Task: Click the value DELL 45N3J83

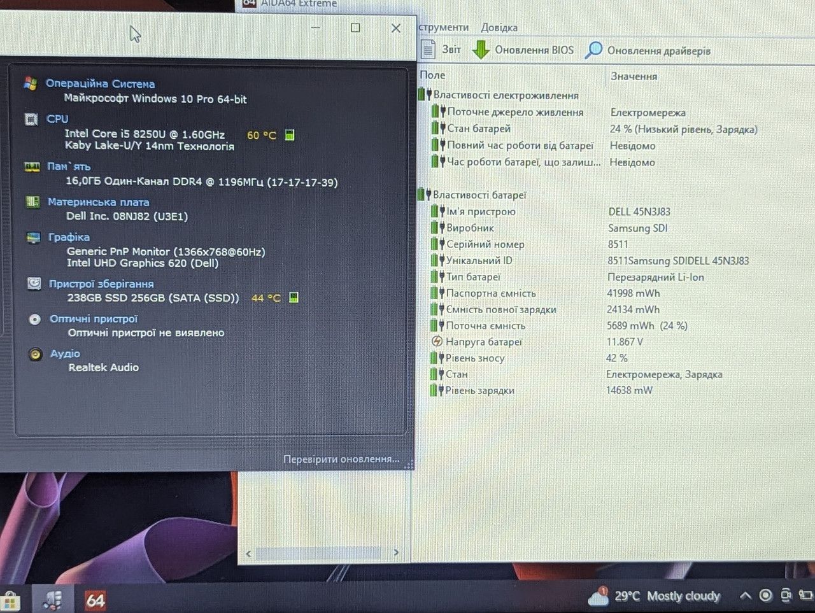Action: [639, 211]
